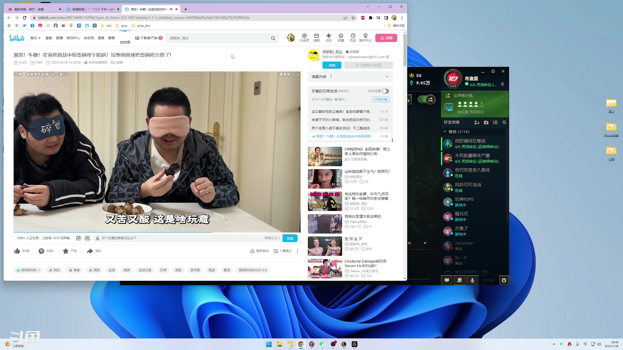Open danmaku font style A icon
Image resolution: width=623 pixels, height=350 pixels.
point(97,238)
